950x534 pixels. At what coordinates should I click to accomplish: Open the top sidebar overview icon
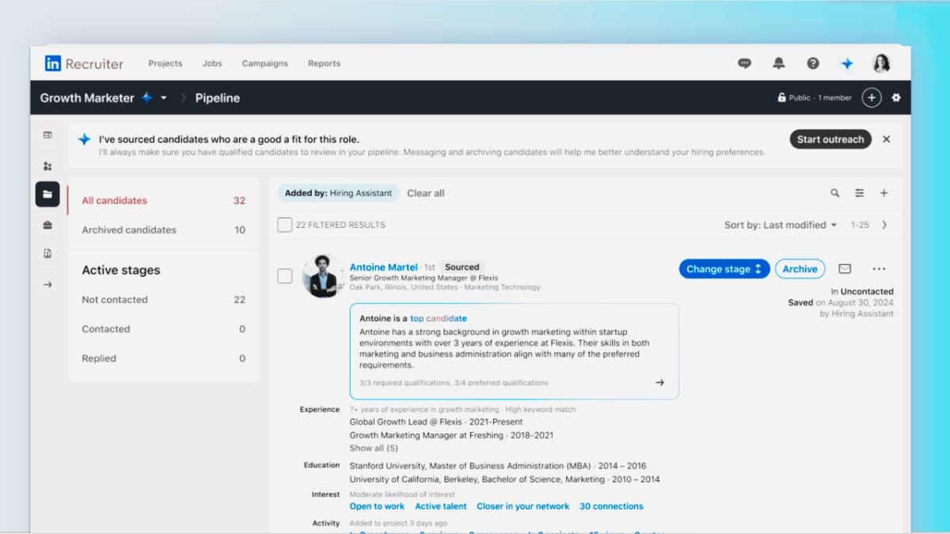tap(47, 135)
